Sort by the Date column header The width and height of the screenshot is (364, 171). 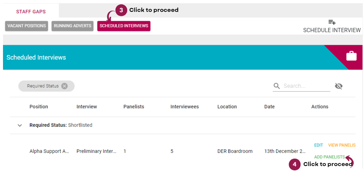[269, 107]
